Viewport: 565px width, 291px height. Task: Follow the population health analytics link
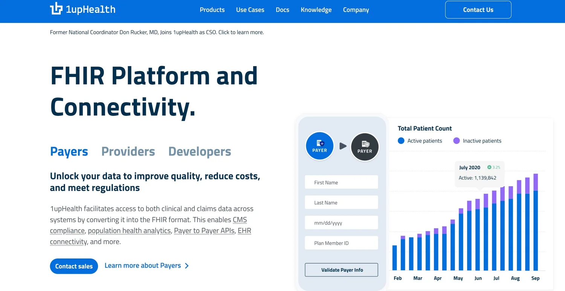(x=129, y=230)
